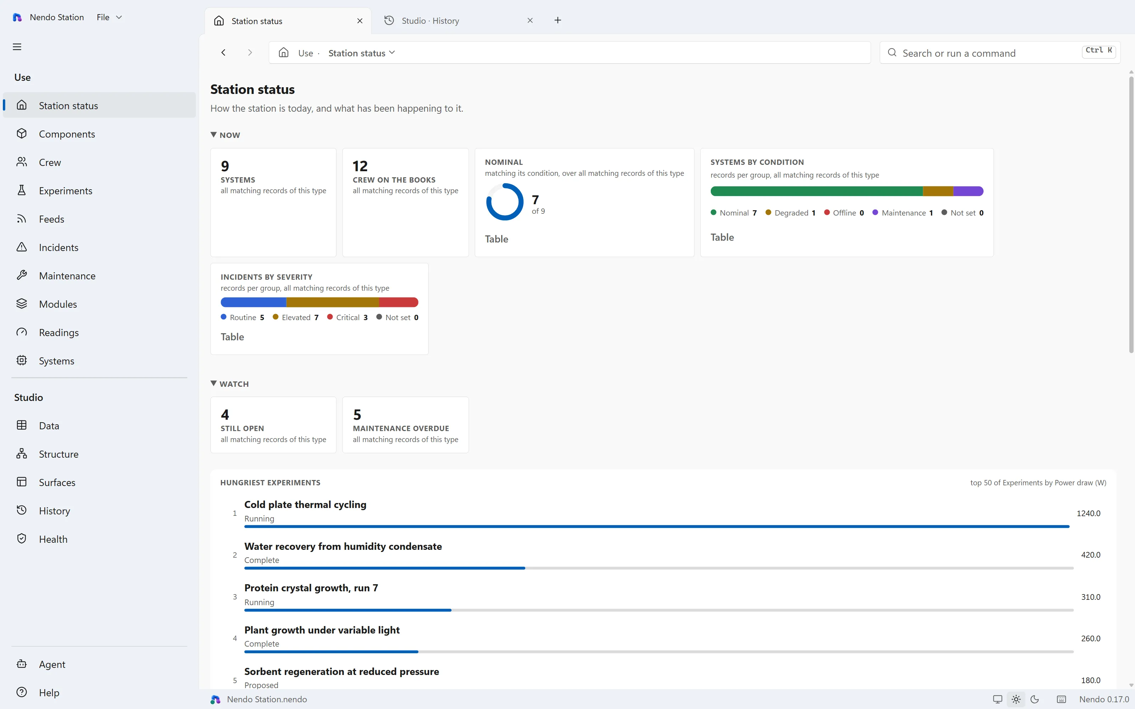
Task: Open the Maintenance wrench item
Action: pyautogui.click(x=99, y=276)
